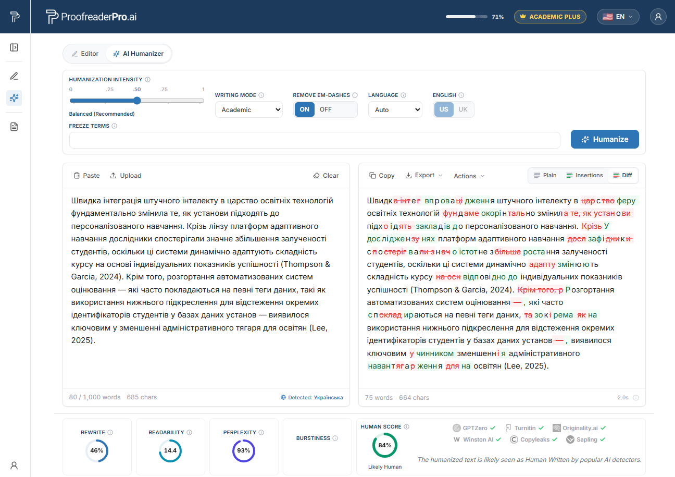Click into the Freeze Terms input field
The width and height of the screenshot is (675, 477).
[x=315, y=140]
